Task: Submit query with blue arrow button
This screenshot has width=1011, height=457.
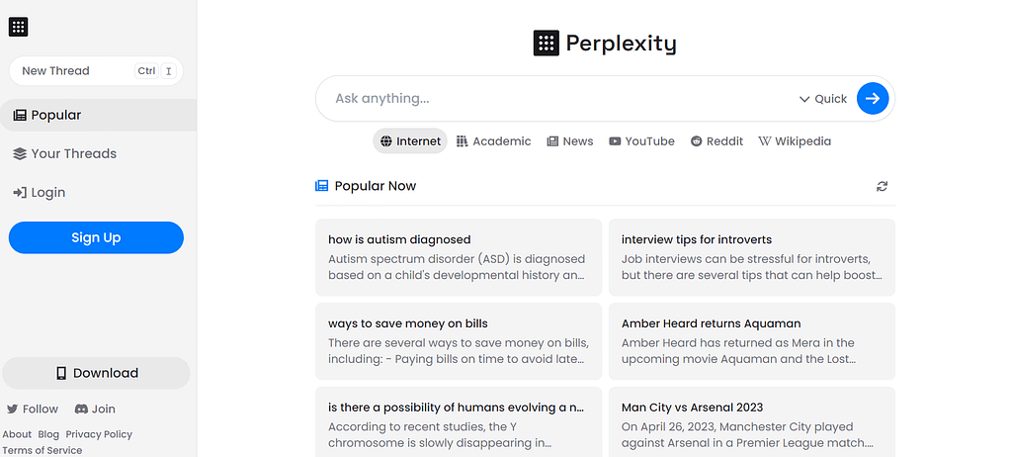Action: tap(873, 98)
